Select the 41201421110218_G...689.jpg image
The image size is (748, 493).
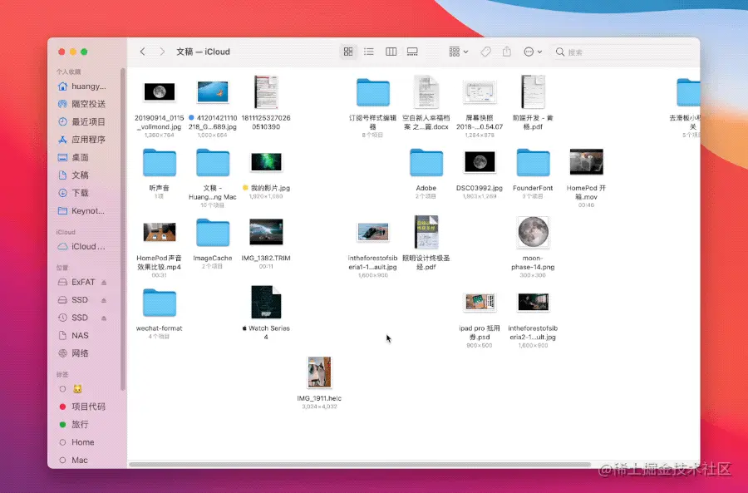tap(213, 91)
